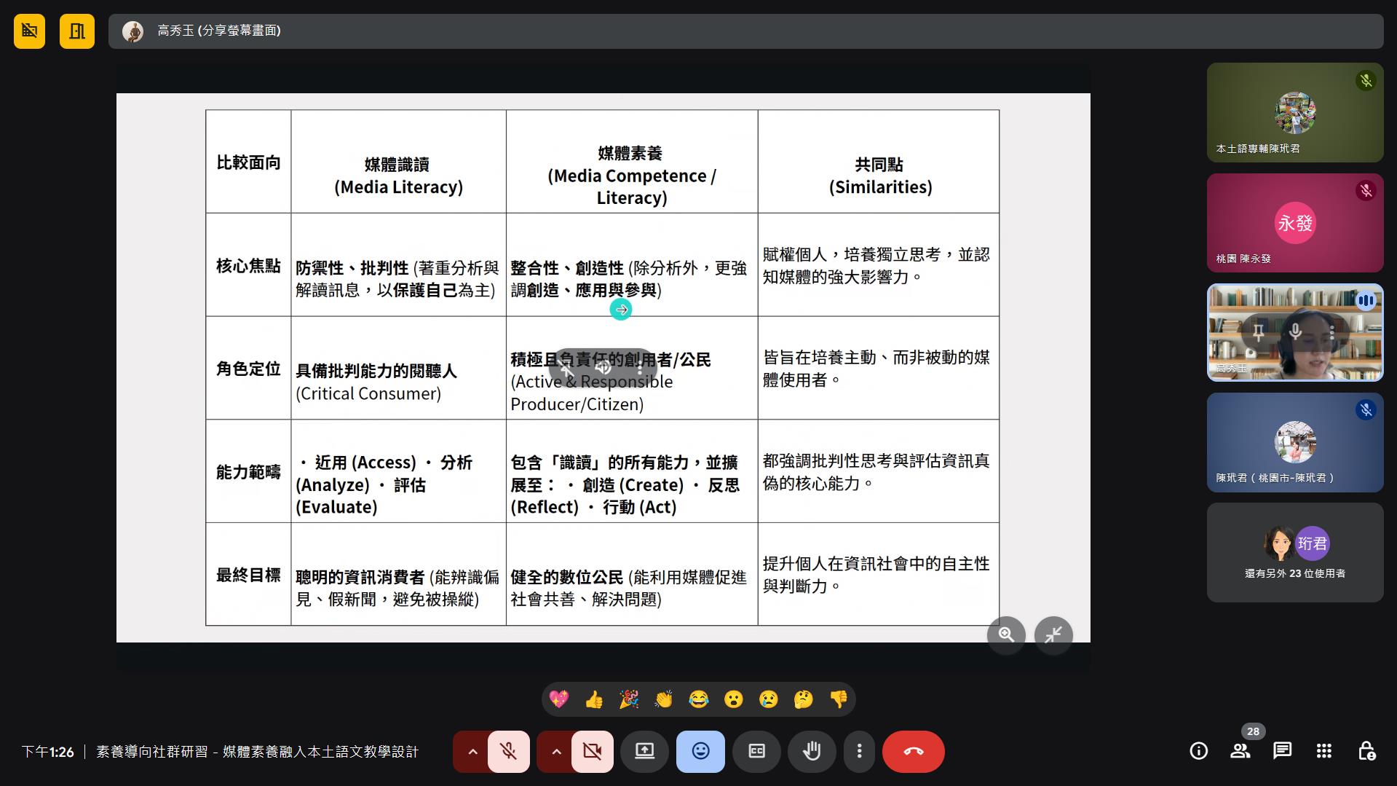This screenshot has height=786, width=1397.
Task: Toggle closed captions
Action: click(756, 751)
